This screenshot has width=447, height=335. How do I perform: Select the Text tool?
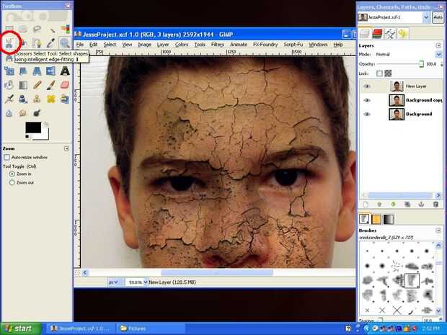point(65,71)
